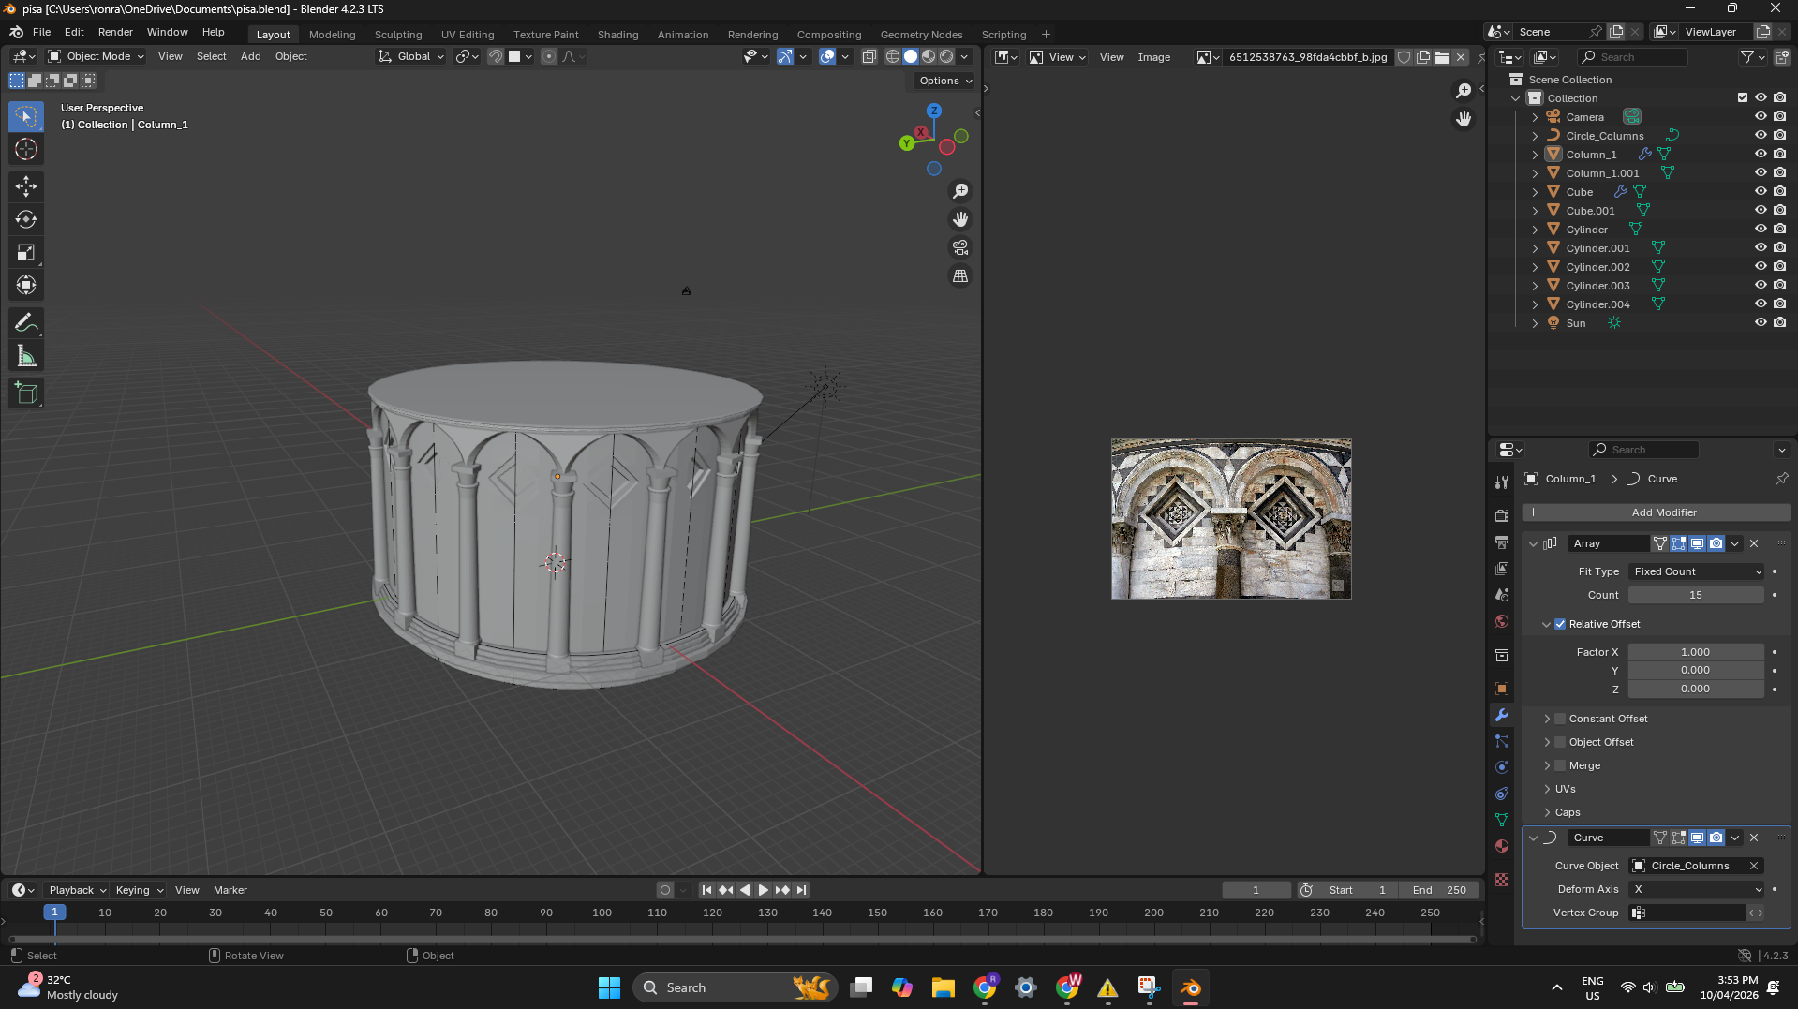Screen dimensions: 1798x1009
Task: Open the Object properties tab
Action: tap(1502, 689)
